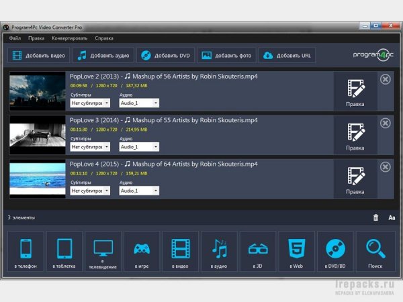Remove PopLove 4 (2015) from the list
403x302 pixels.
[386, 167]
